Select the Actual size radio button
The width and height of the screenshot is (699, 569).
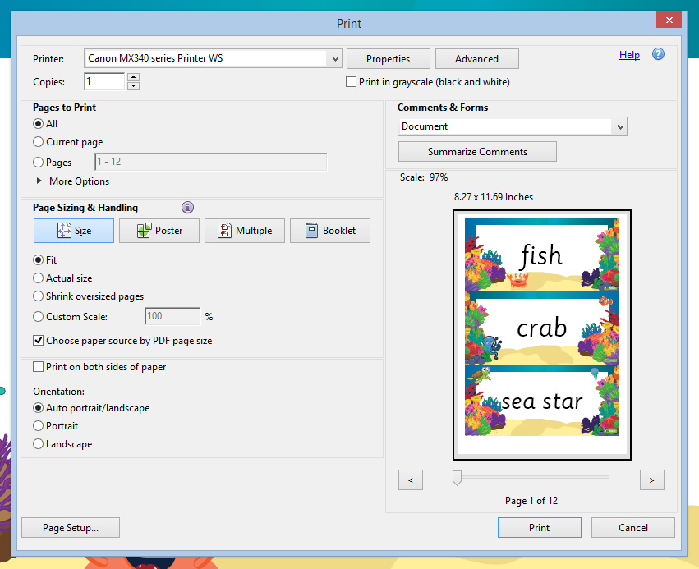pos(39,278)
